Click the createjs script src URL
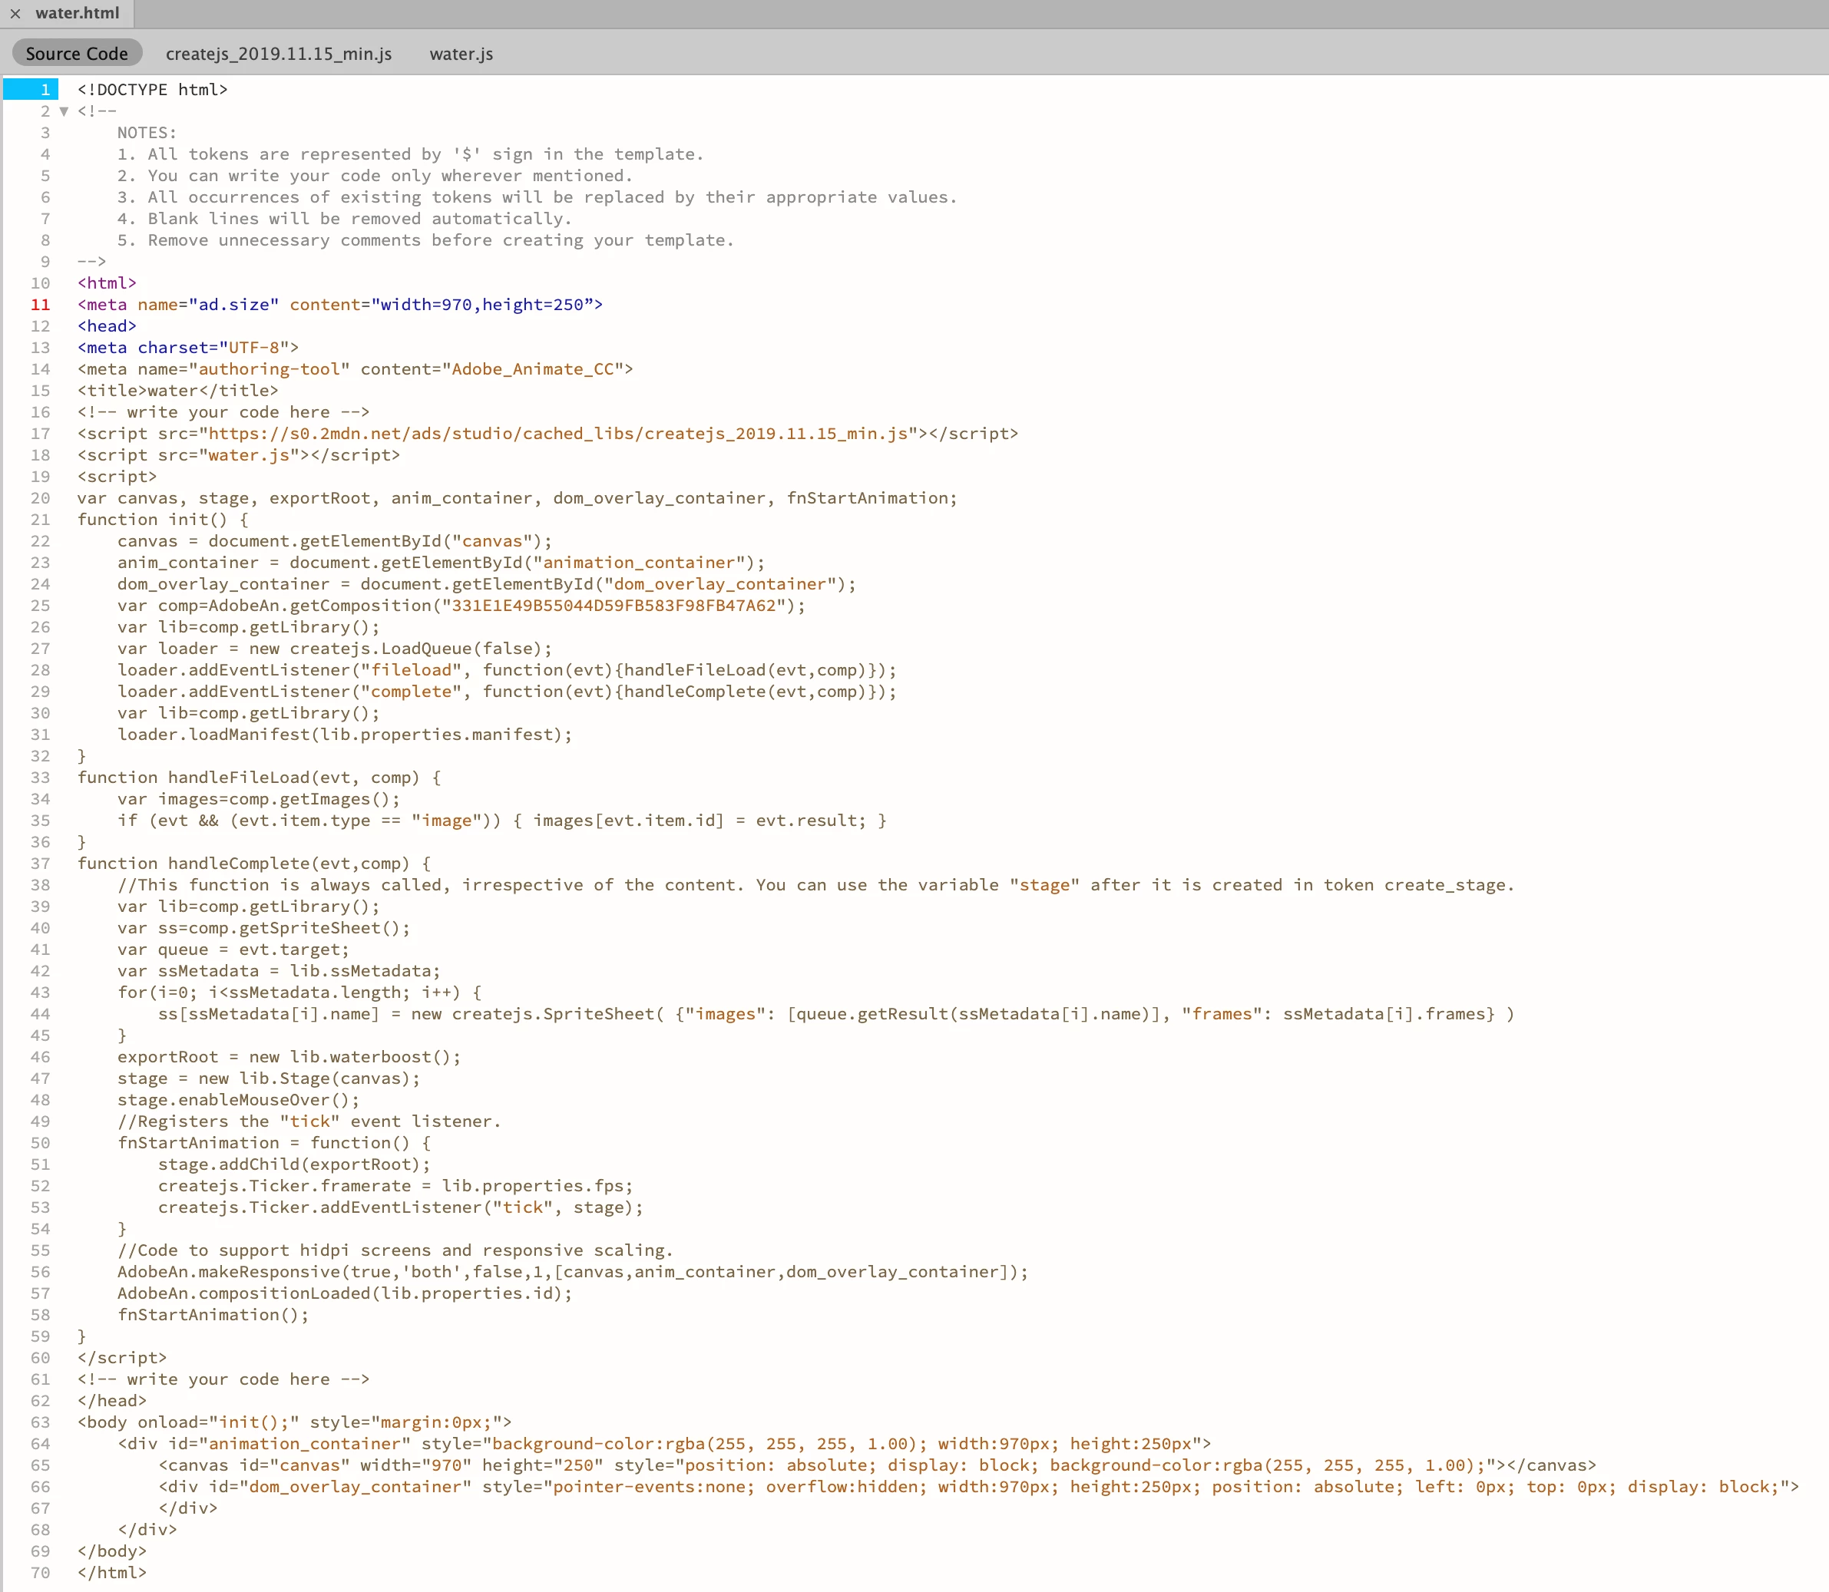This screenshot has height=1592, width=1829. coord(557,434)
